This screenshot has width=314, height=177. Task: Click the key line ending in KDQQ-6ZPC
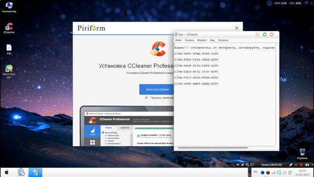point(196,84)
